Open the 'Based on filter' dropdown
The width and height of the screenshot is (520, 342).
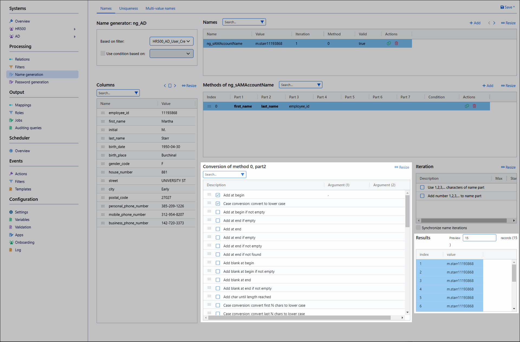(x=171, y=41)
